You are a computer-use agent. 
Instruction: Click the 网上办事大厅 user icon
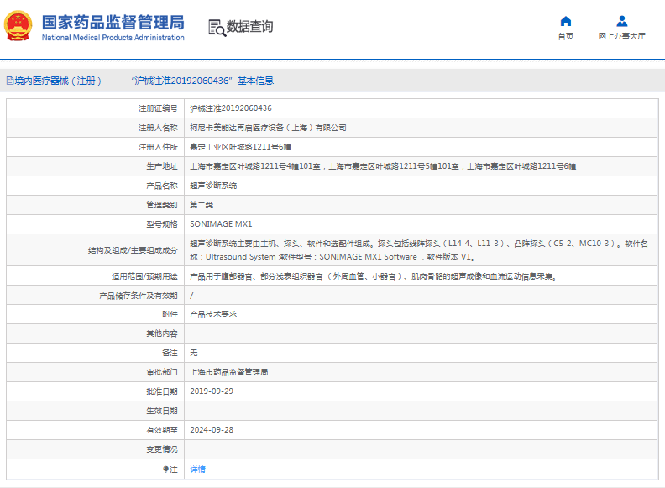point(621,21)
